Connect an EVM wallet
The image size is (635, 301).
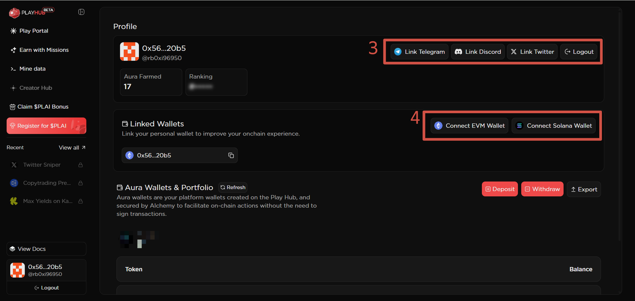(x=470, y=126)
